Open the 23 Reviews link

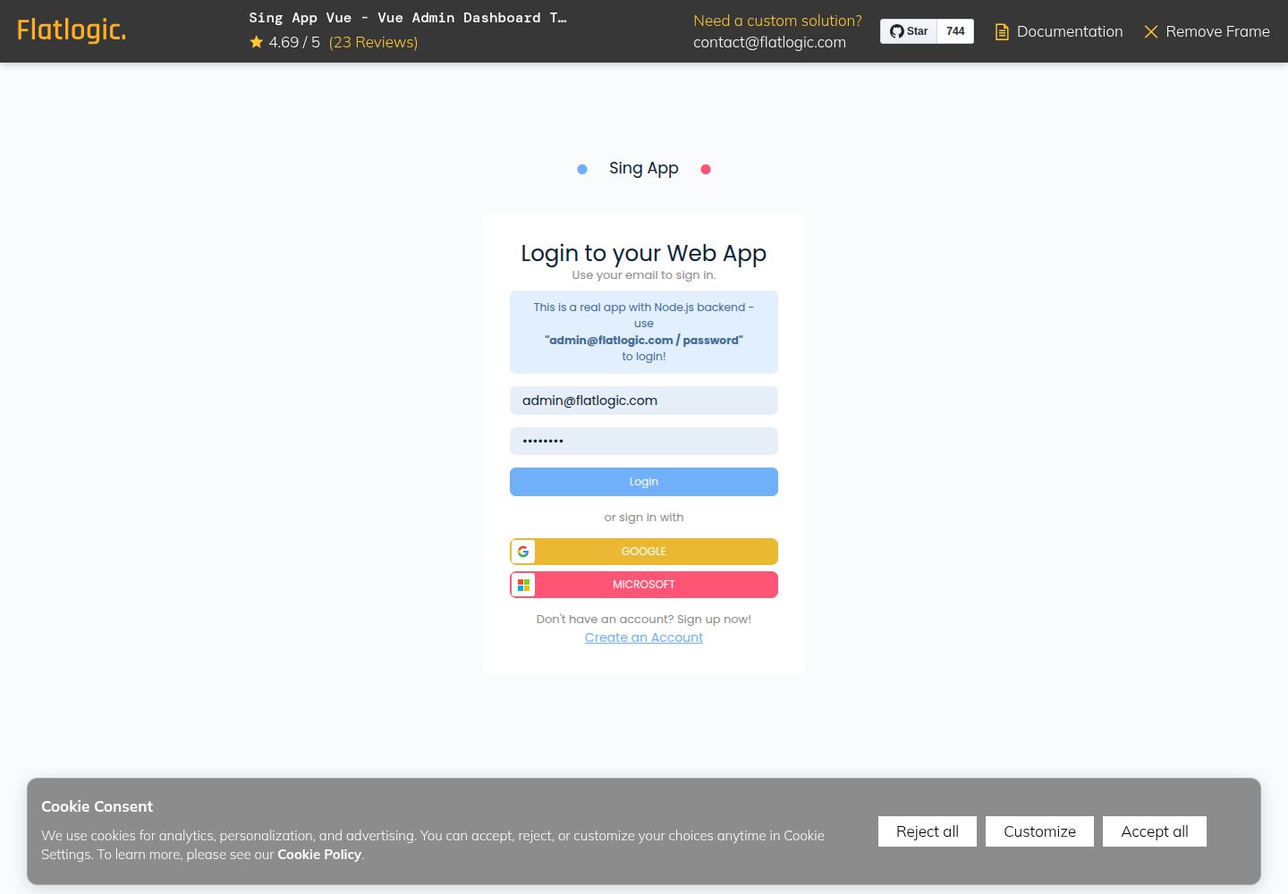[373, 42]
